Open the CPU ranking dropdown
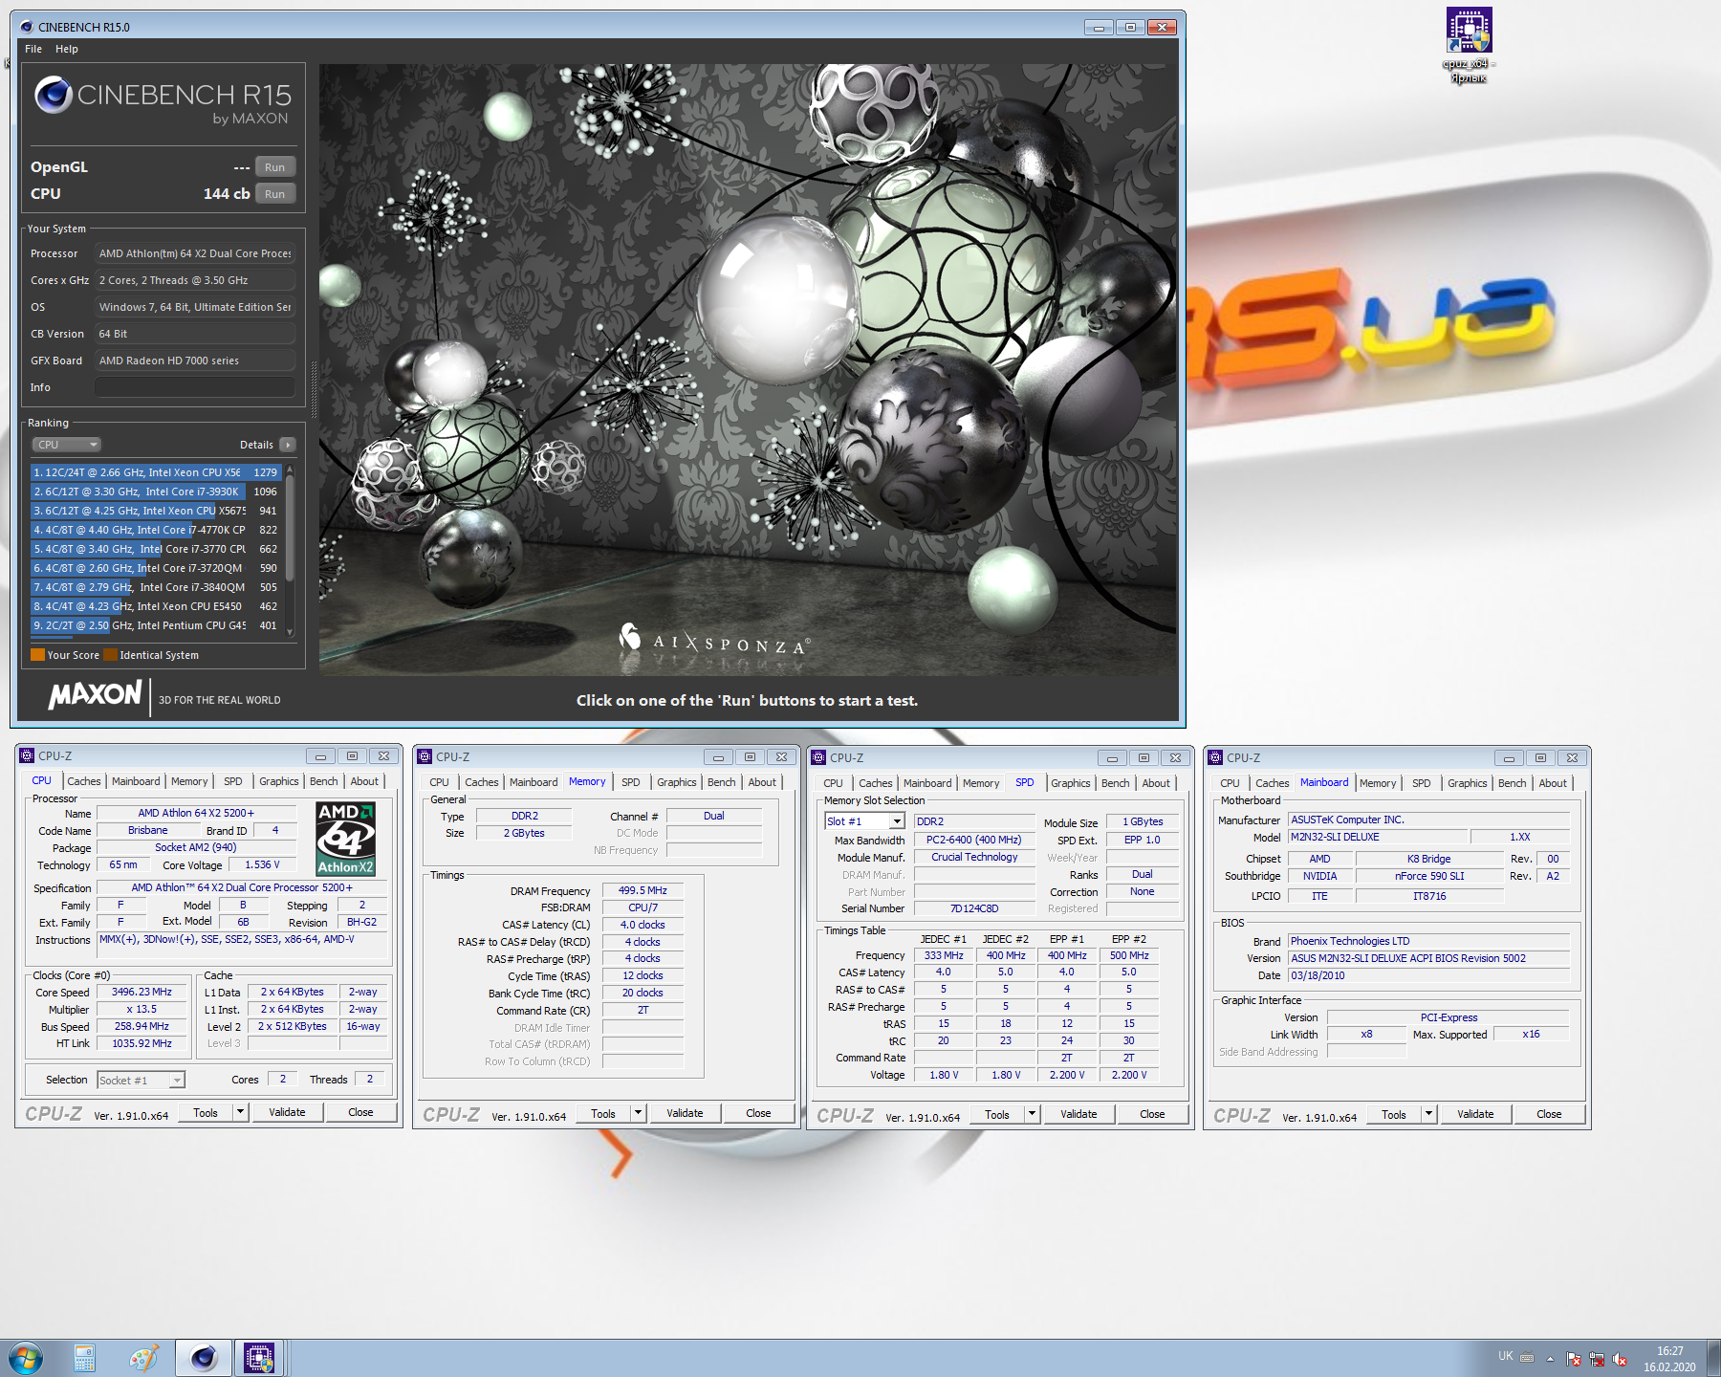Viewport: 1721px width, 1377px height. [67, 445]
